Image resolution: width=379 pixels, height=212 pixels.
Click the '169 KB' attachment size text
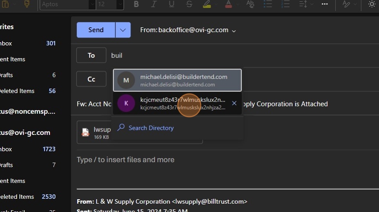pos(101,137)
